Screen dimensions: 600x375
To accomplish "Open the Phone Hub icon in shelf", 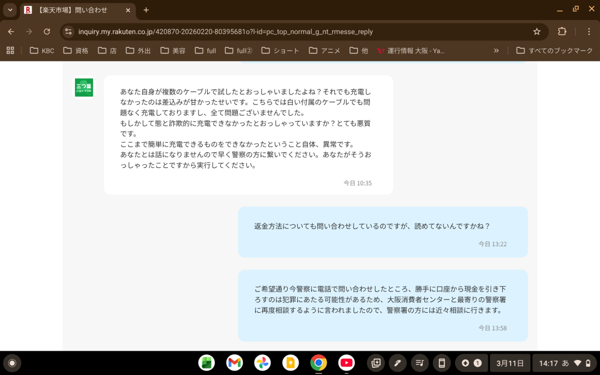I will (442, 363).
